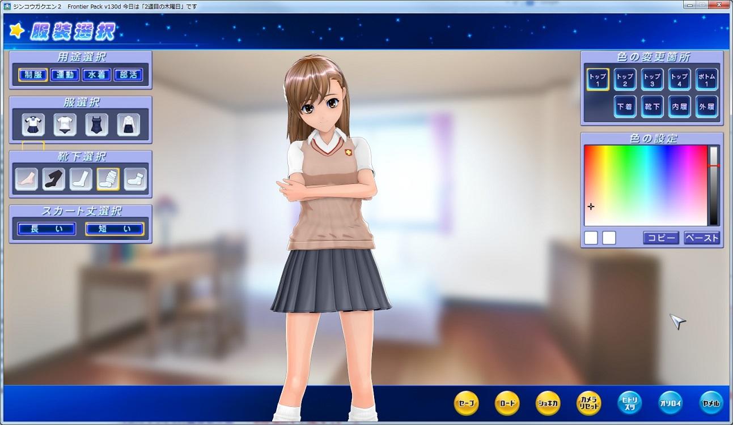
Task: Select the plain white knee sock option
Action: coord(80,179)
